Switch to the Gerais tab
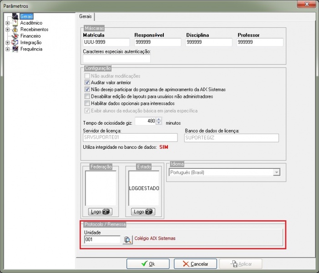Image resolution: width=319 pixels, height=273 pixels. (x=86, y=16)
